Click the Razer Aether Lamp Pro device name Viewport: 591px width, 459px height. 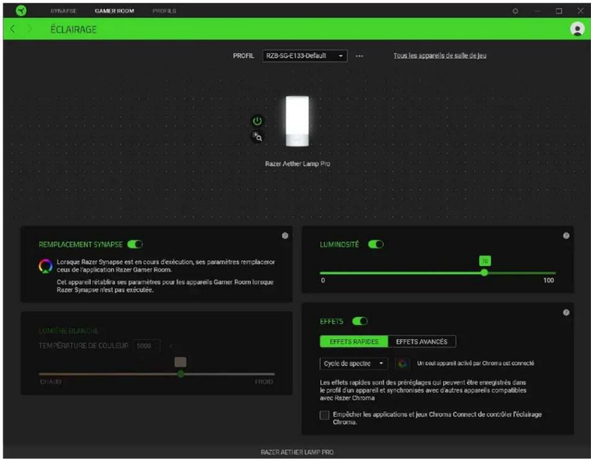pos(298,164)
